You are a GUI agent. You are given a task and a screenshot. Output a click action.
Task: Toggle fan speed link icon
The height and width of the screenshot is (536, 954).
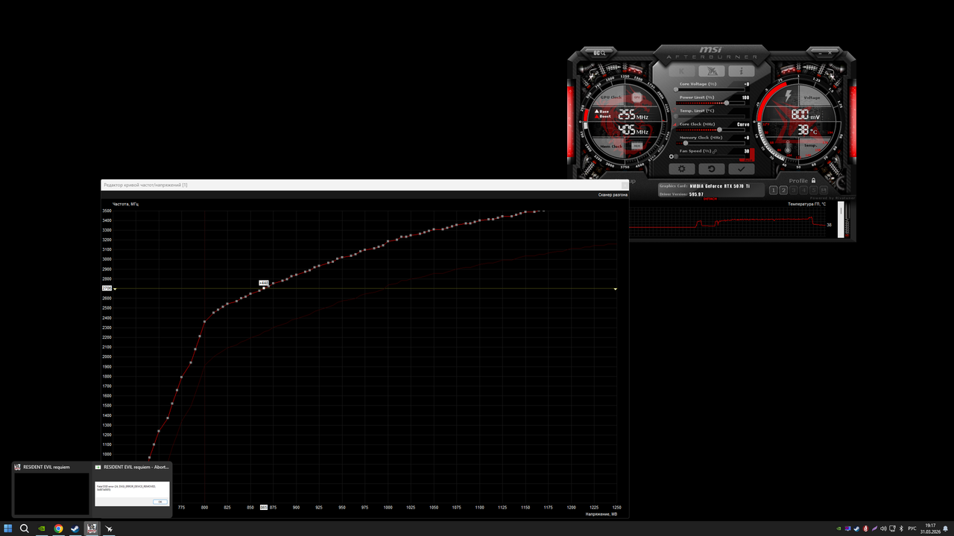coord(715,151)
